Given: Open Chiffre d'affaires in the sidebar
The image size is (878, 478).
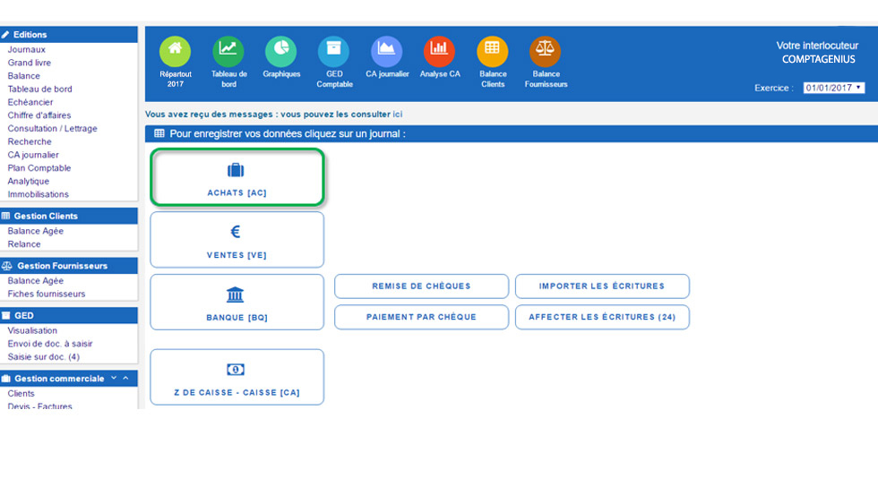Looking at the screenshot, I should click(39, 115).
